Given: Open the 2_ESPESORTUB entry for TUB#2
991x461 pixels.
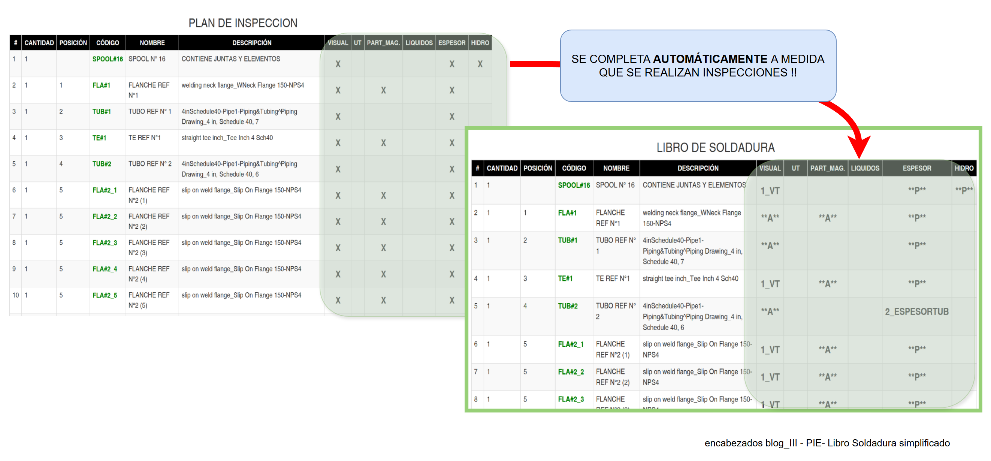Looking at the screenshot, I should [x=916, y=311].
